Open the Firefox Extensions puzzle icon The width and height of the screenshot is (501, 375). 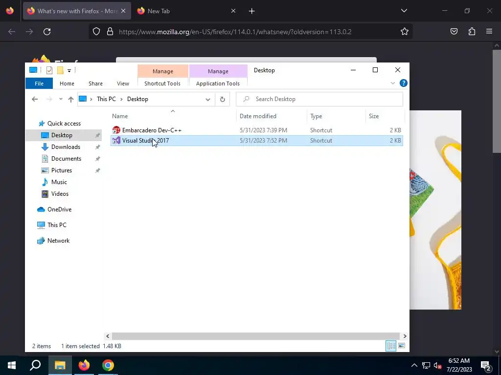[x=472, y=32]
